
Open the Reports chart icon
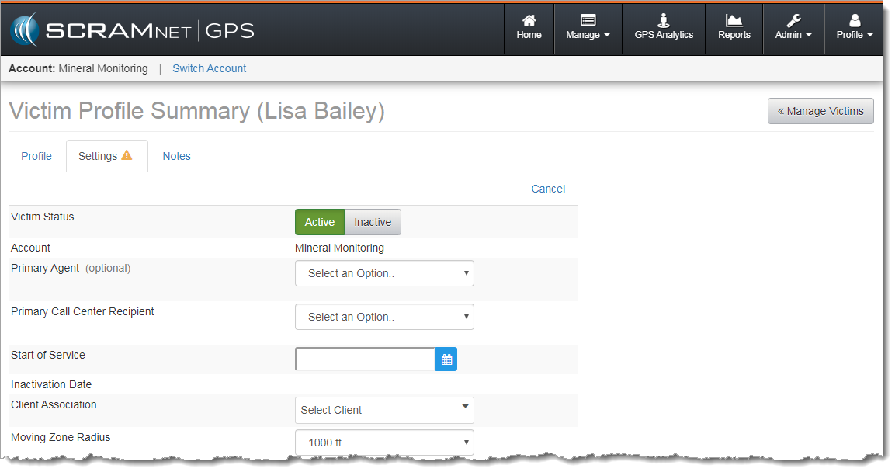734,21
